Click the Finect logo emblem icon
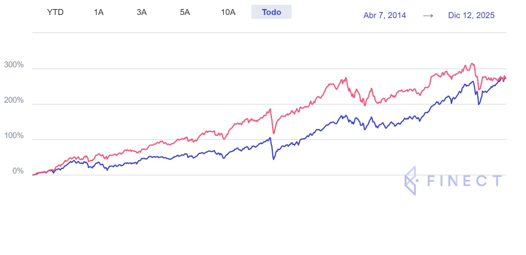 410,181
